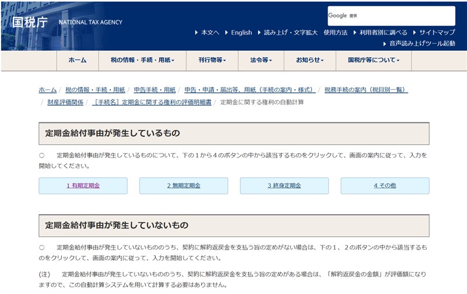Click ホーム breadcrumb link
The width and height of the screenshot is (467, 294).
pos(48,90)
